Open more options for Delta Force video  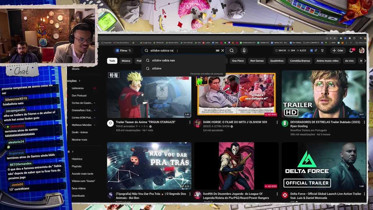point(364,194)
